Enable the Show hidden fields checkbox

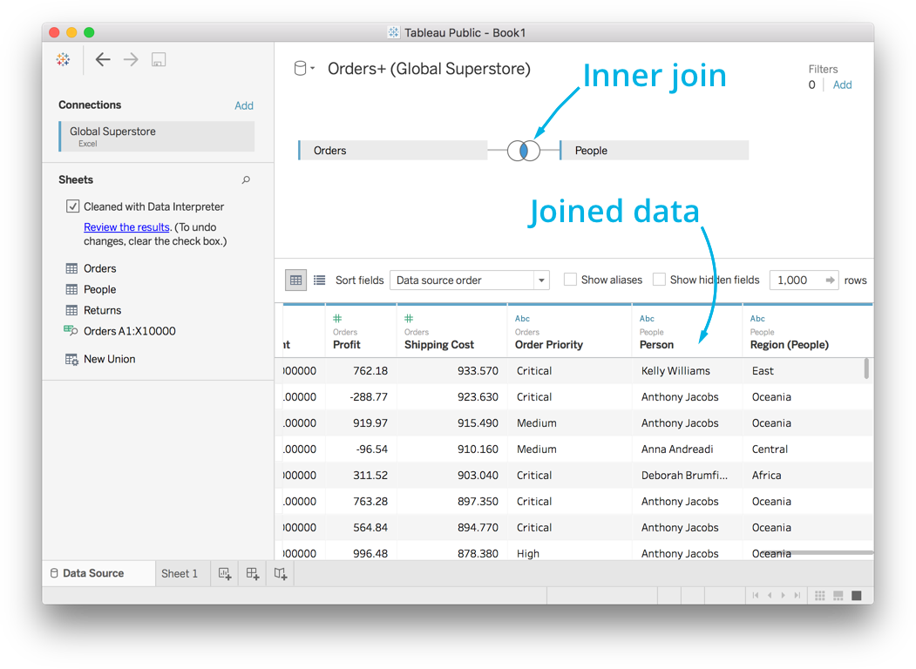pos(659,280)
